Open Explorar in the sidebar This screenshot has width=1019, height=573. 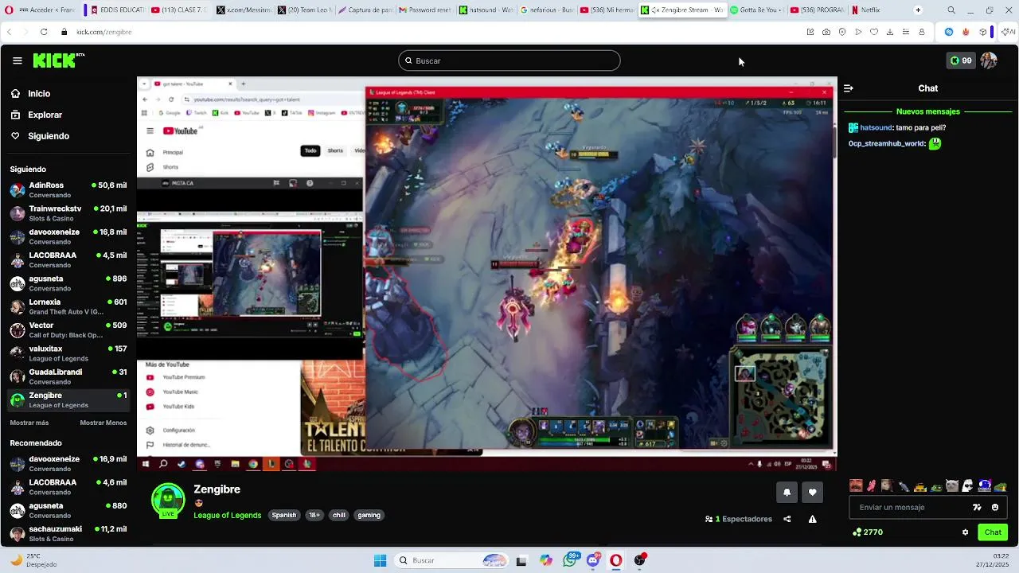(45, 115)
